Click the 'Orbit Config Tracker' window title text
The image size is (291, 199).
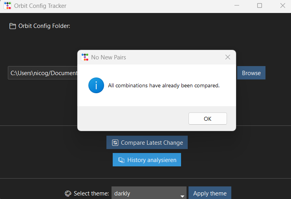pyautogui.click(x=40, y=6)
